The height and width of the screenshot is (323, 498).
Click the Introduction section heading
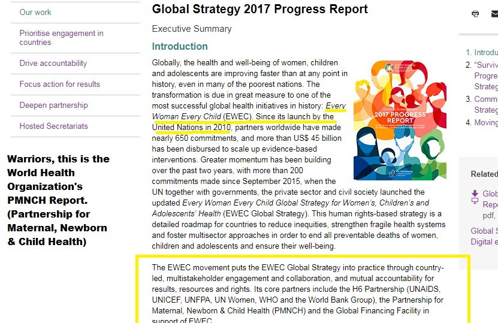(180, 46)
